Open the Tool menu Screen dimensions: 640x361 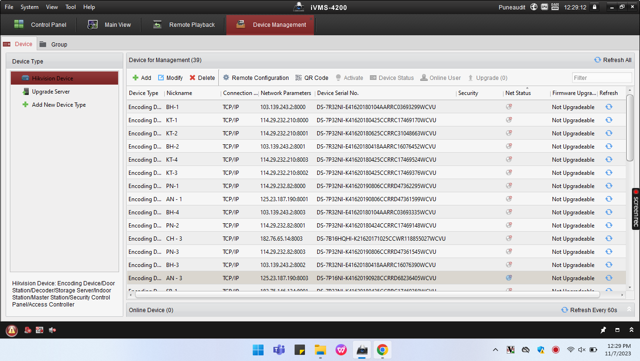71,7
